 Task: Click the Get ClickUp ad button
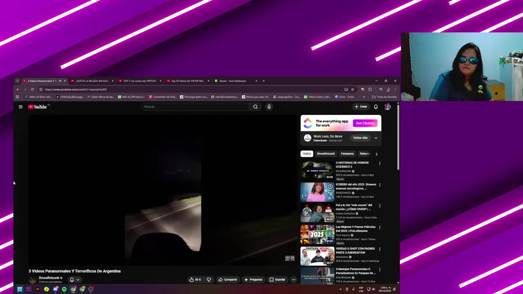click(365, 123)
